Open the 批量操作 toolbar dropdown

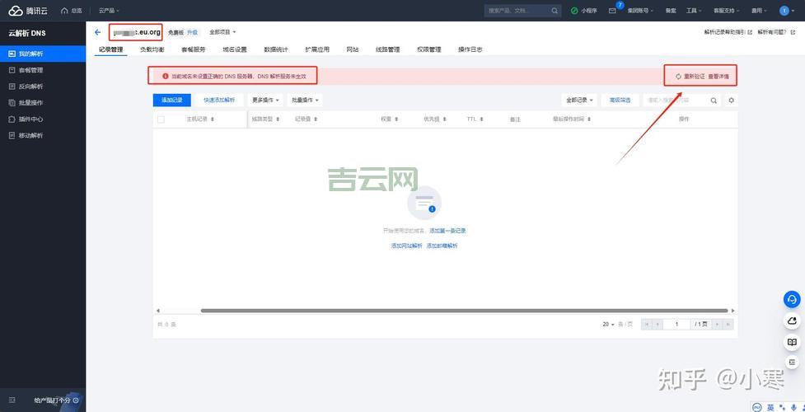tap(306, 101)
